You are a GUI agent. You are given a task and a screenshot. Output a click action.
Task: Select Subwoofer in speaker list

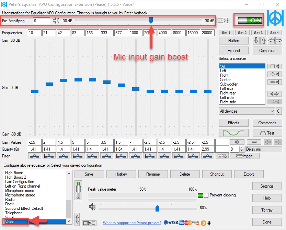[x=242, y=84]
